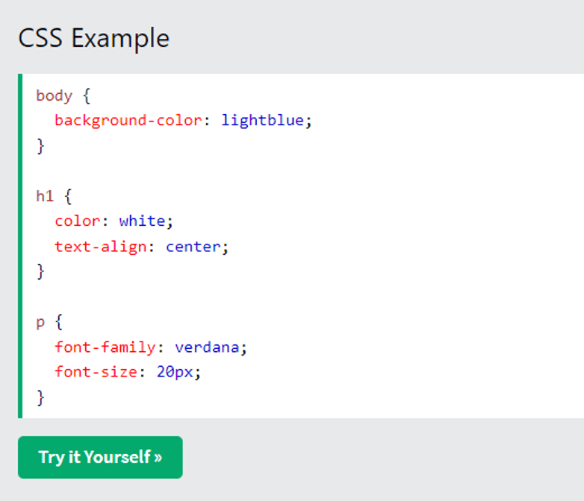
Task: Click the closing brace of p rule
Action: pyautogui.click(x=40, y=398)
